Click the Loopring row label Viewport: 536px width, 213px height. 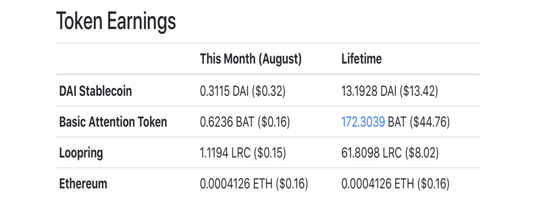pyautogui.click(x=81, y=153)
